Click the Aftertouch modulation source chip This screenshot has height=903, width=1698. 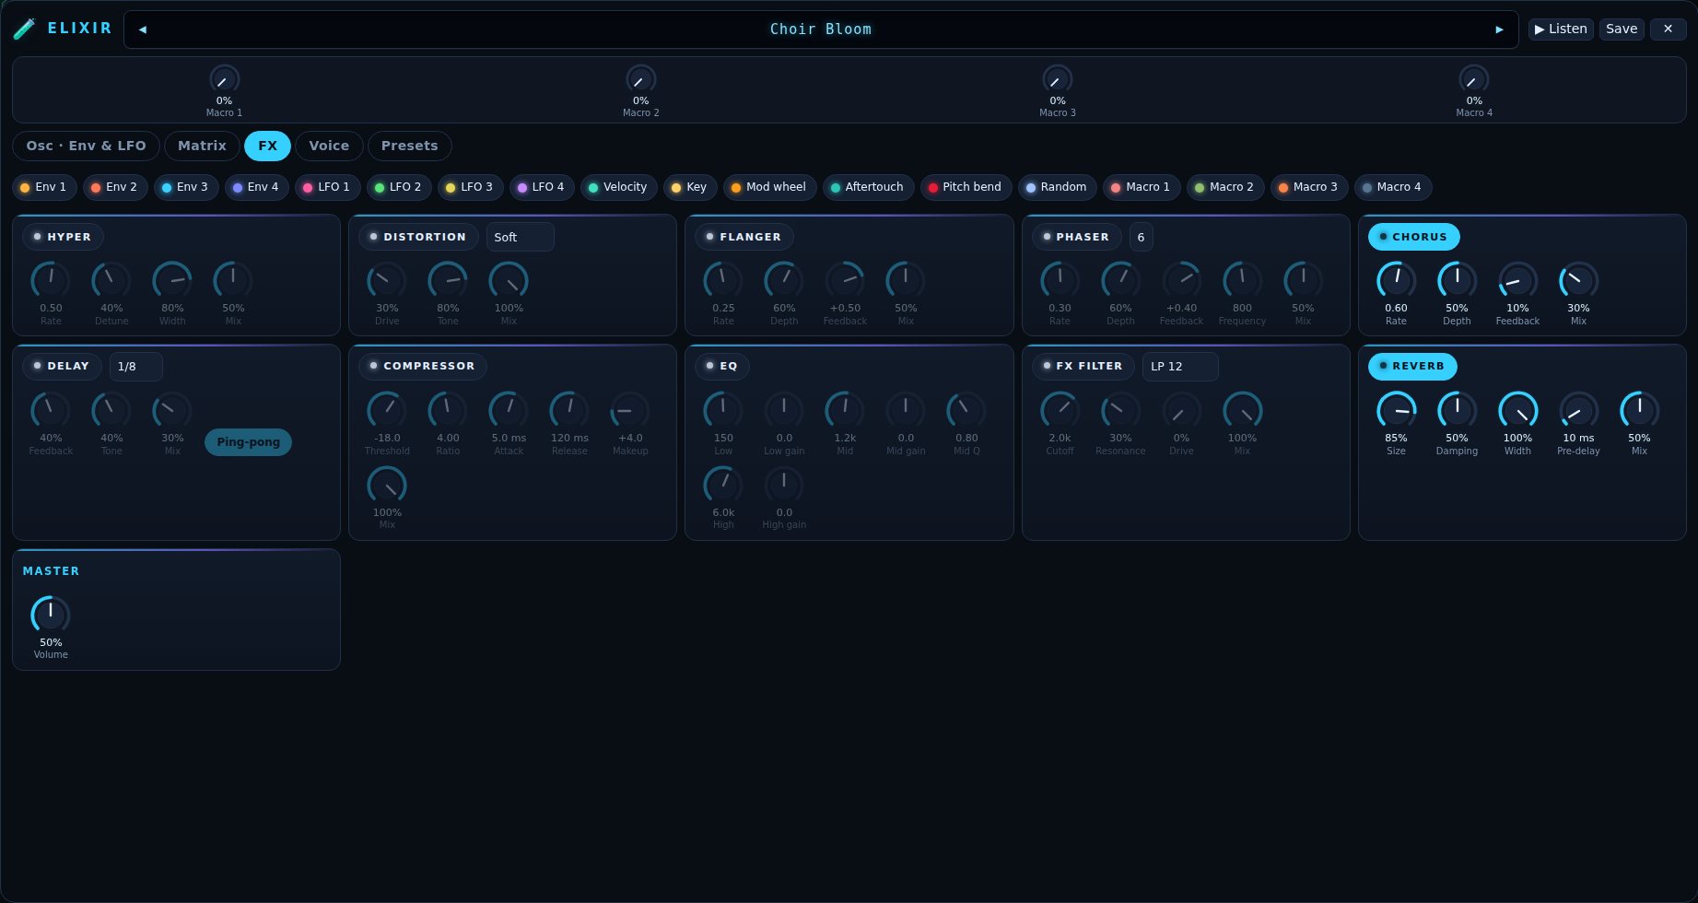pos(867,187)
